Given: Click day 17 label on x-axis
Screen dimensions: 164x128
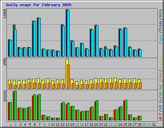Looking at the screenshot, I should (x=86, y=124).
